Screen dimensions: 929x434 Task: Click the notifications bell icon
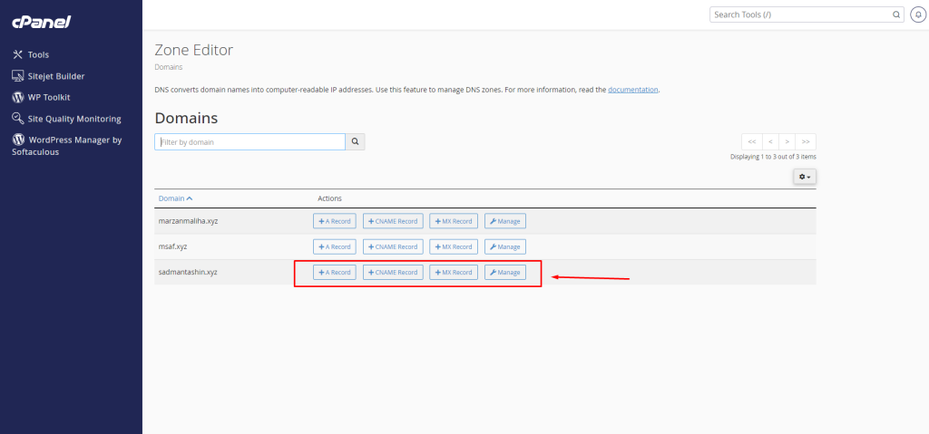[918, 15]
